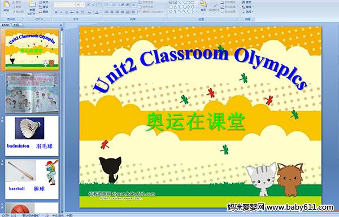Select the Format Painter brush

pyautogui.click(x=18, y=12)
